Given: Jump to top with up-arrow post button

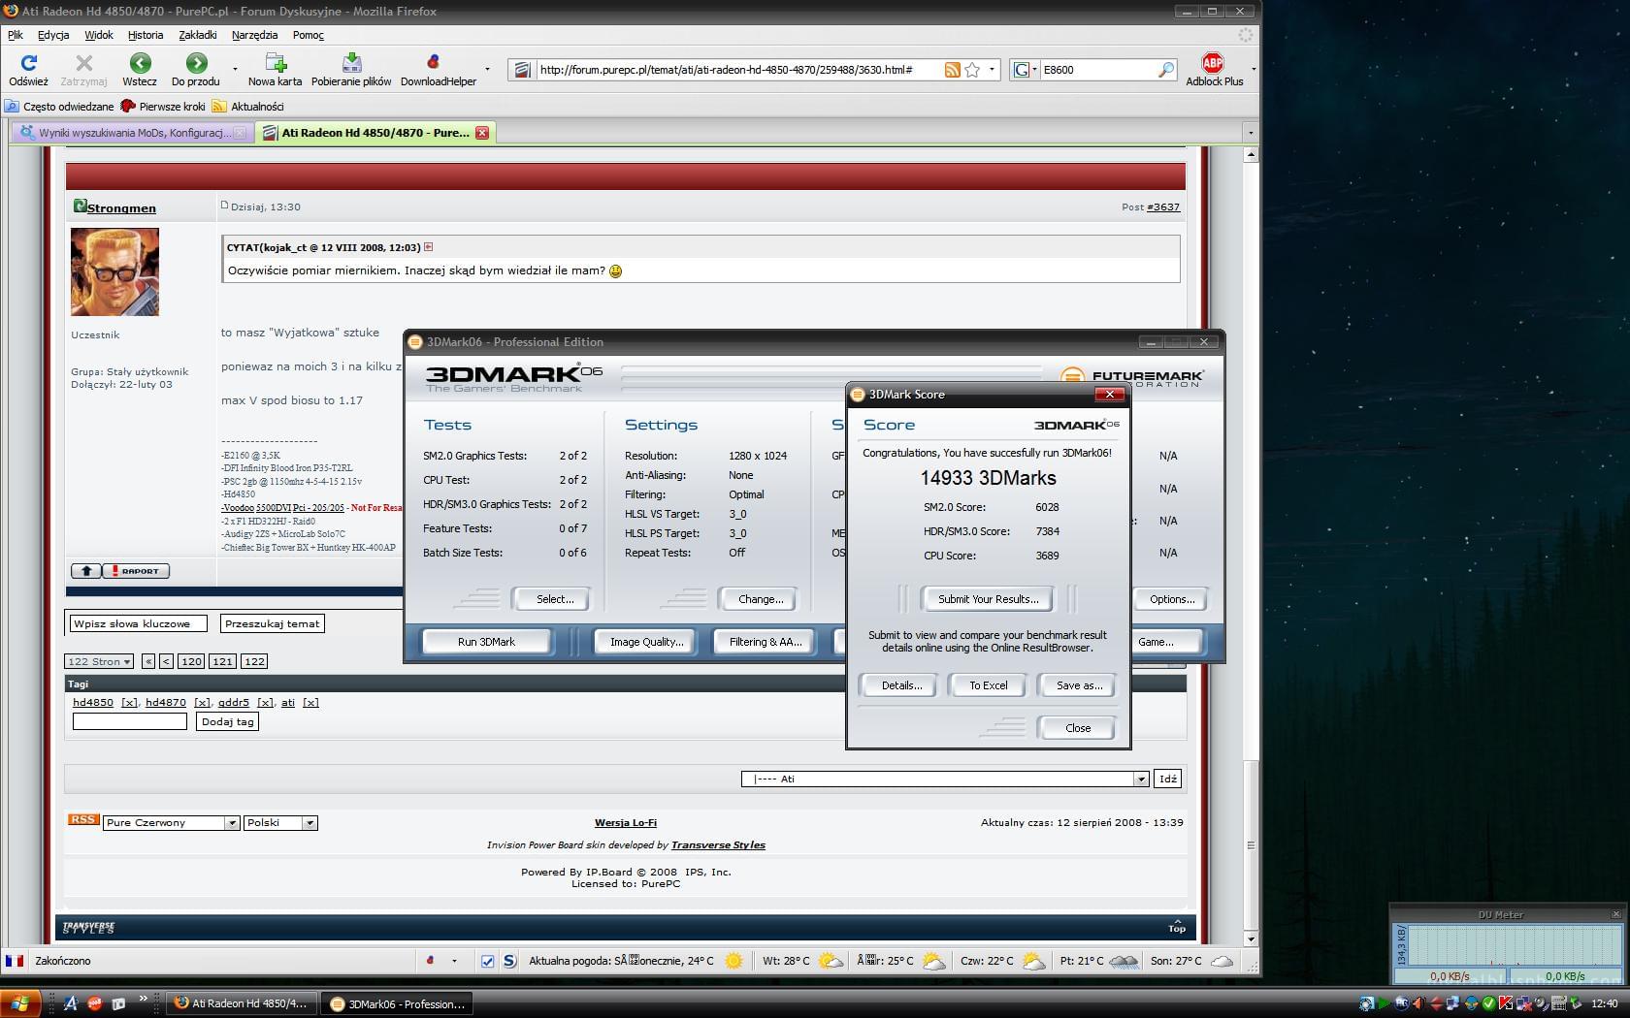Looking at the screenshot, I should pyautogui.click(x=86, y=571).
